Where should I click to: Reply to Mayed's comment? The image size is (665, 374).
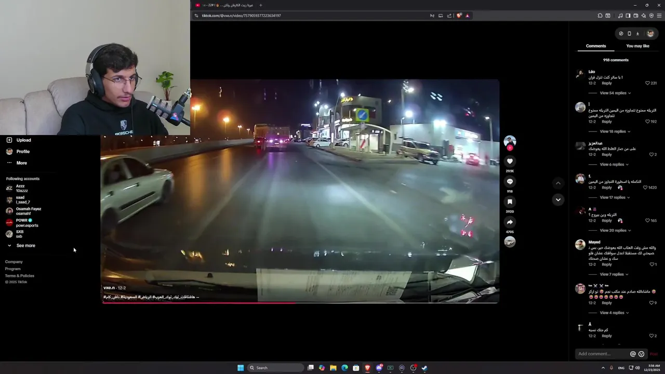[x=607, y=264]
